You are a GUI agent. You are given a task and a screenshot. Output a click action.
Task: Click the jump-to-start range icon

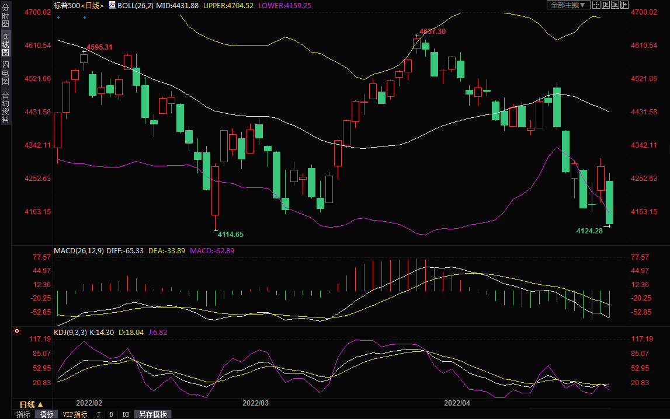point(606,5)
